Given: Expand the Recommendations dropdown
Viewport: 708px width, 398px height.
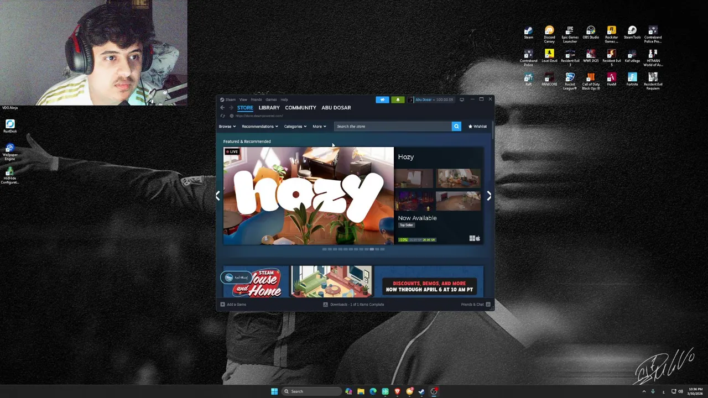Looking at the screenshot, I should click(x=260, y=127).
